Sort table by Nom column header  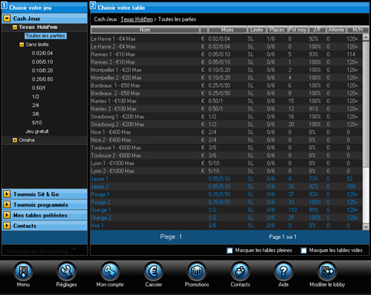(x=145, y=30)
